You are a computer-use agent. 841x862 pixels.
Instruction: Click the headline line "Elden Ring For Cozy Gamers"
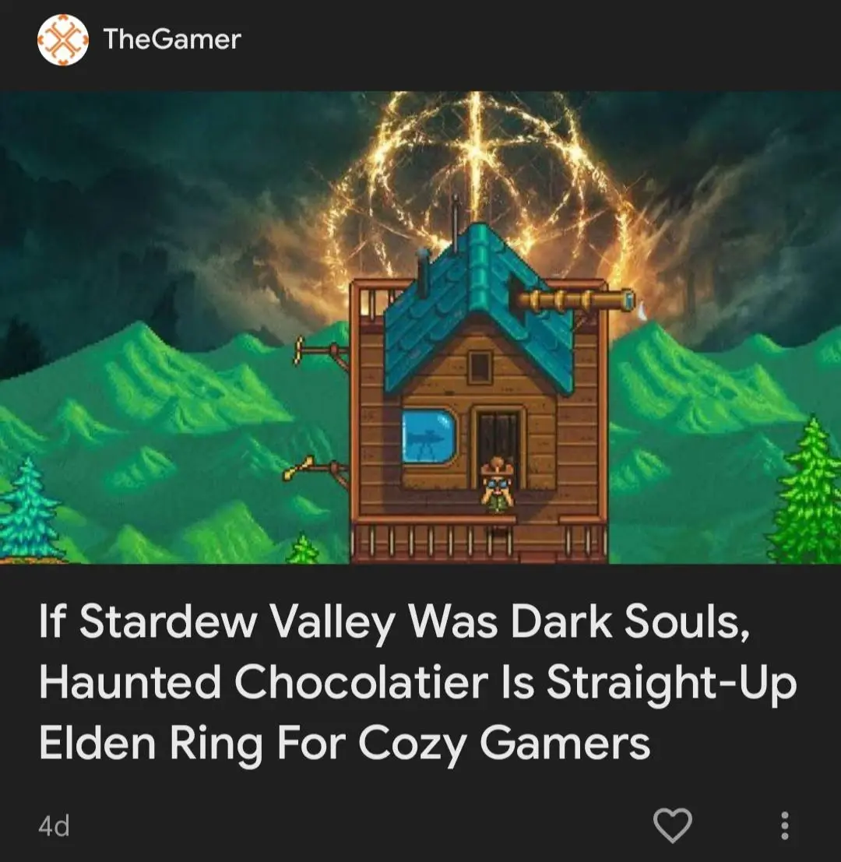tap(344, 744)
